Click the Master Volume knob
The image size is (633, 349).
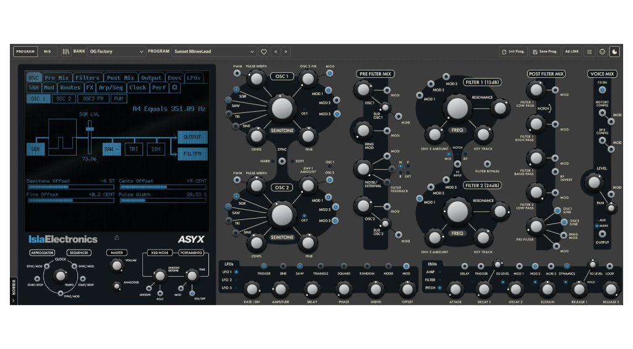click(x=117, y=266)
